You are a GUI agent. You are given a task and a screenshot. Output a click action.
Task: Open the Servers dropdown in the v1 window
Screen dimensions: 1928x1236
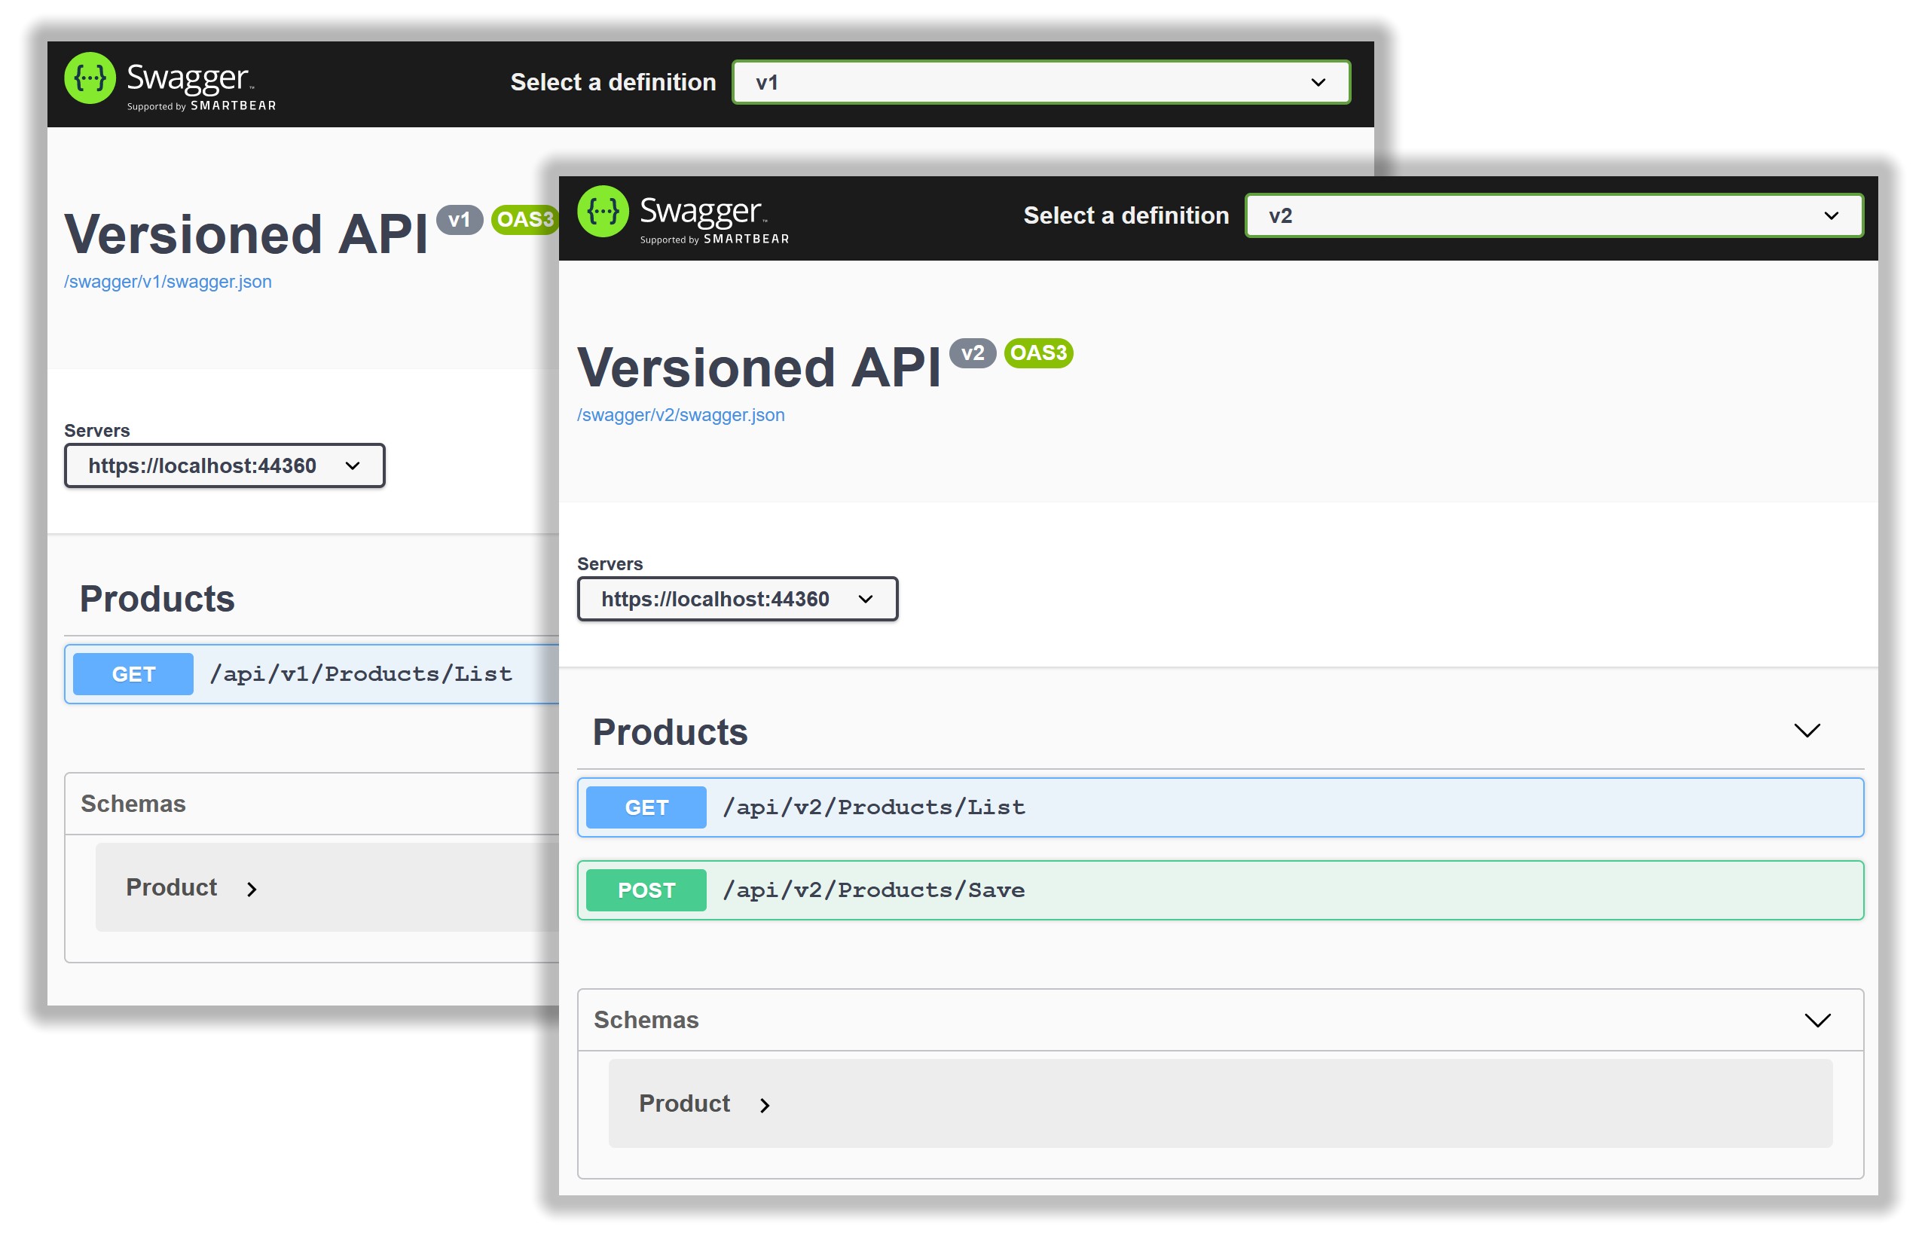[x=224, y=466]
